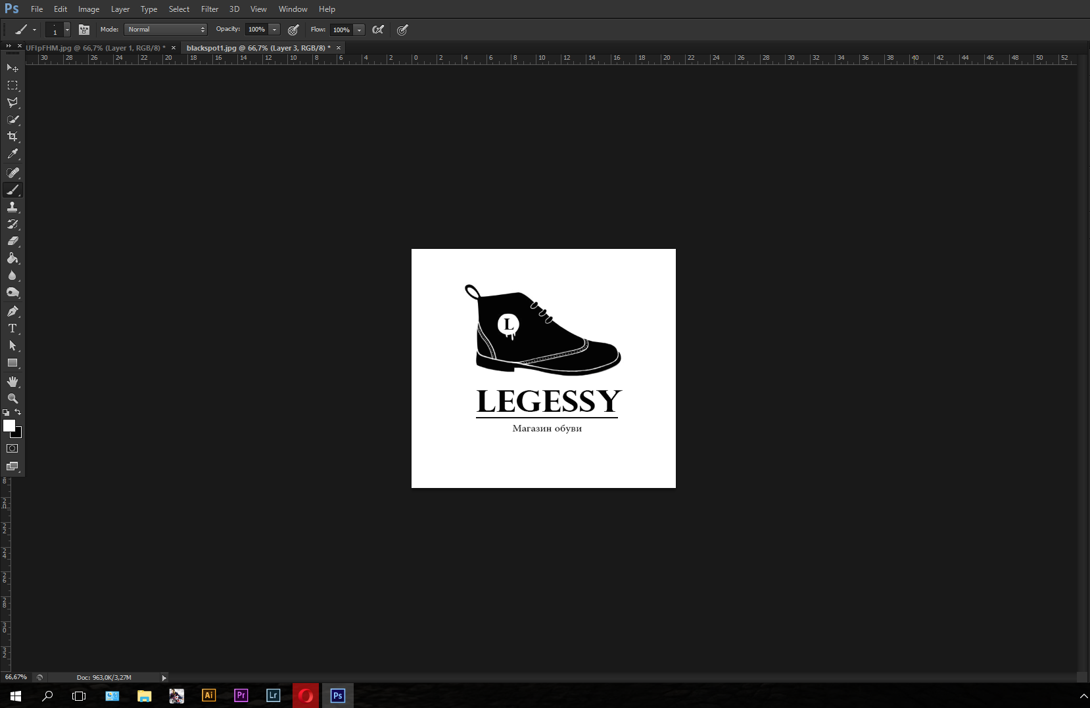Click the foreground color swatch

click(9, 425)
